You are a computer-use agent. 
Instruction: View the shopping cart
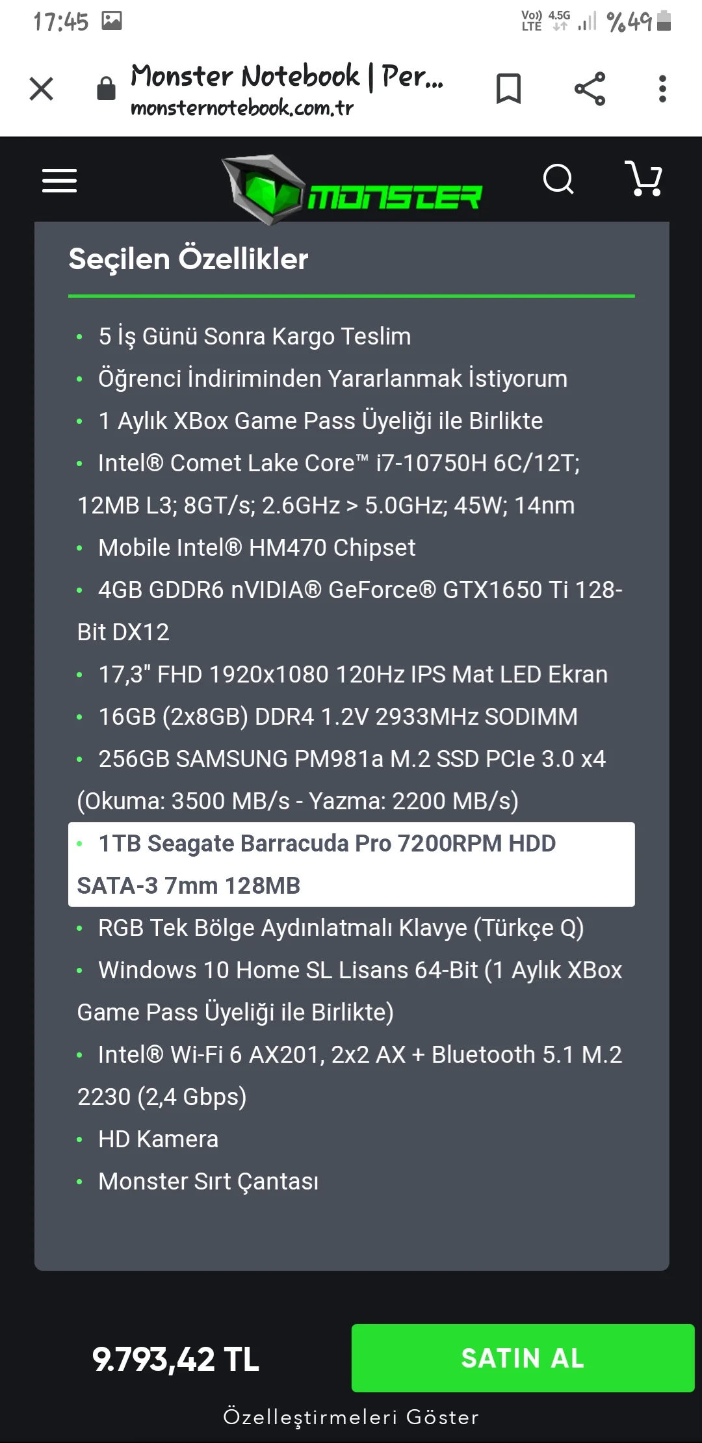click(x=643, y=179)
